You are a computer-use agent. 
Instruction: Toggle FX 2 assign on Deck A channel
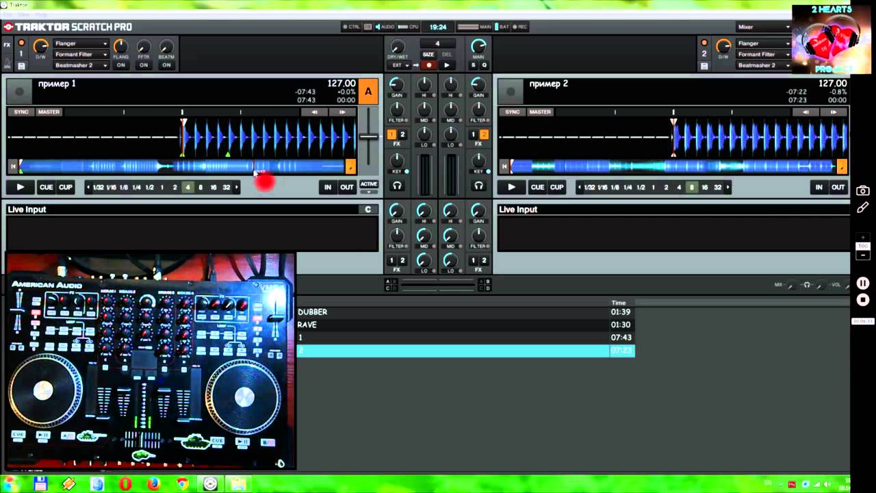click(x=402, y=135)
